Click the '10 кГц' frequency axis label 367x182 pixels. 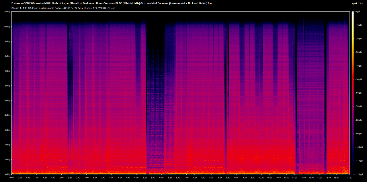(7, 100)
